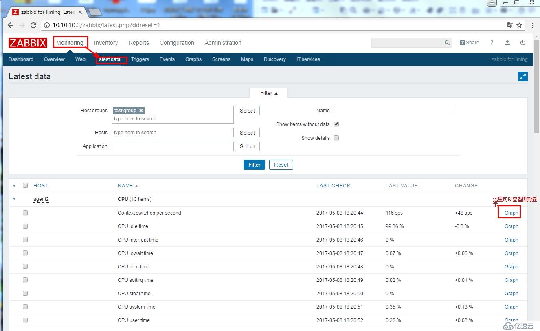Toggle fullscreen mode icon
This screenshot has width=540, height=331.
point(523,76)
